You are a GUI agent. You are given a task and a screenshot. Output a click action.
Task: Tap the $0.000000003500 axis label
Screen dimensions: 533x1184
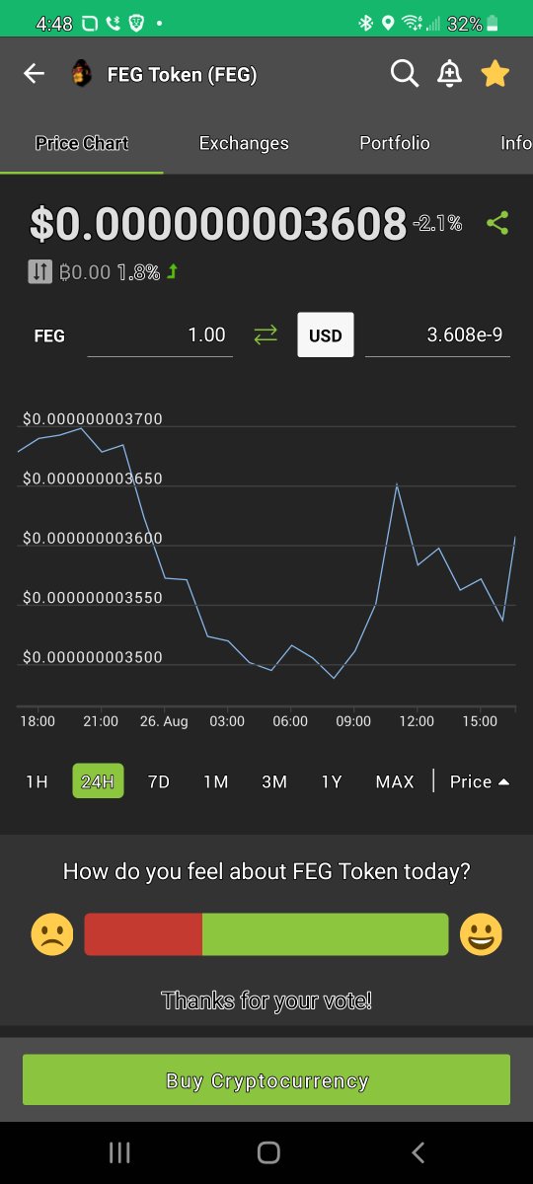click(93, 657)
